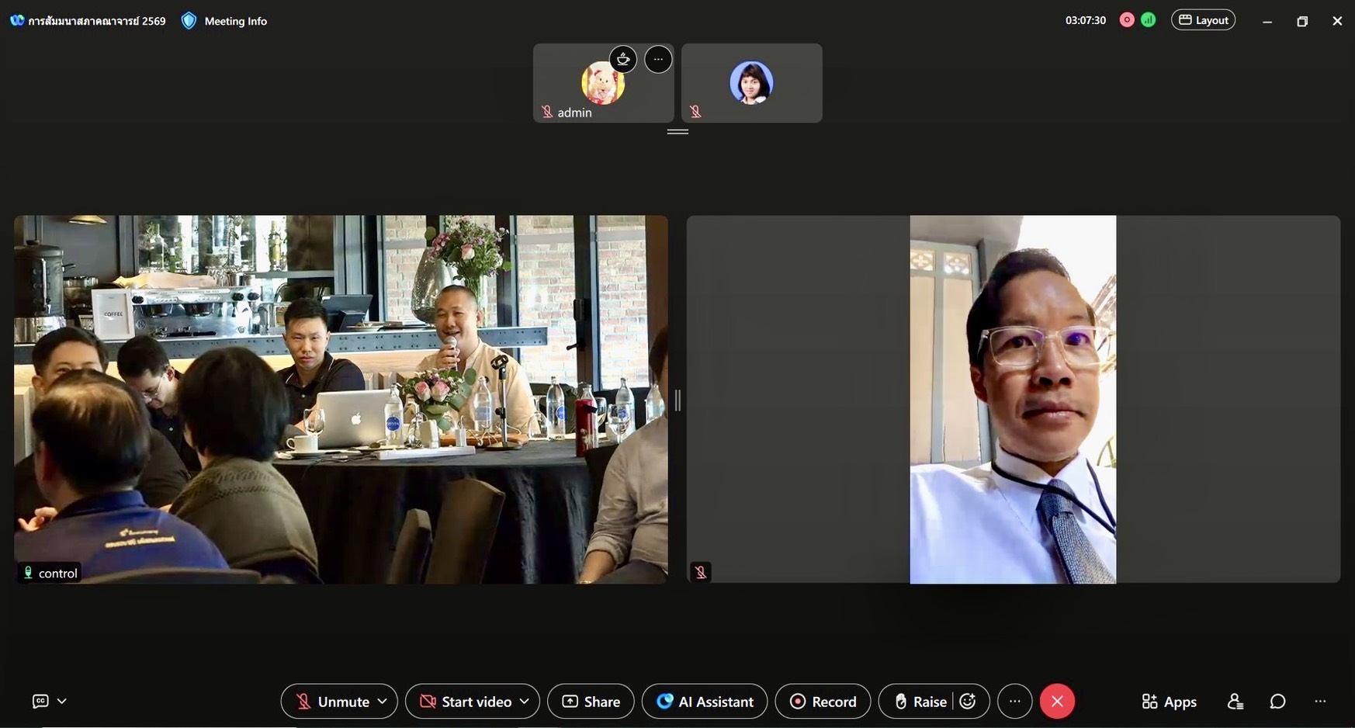Toggle the Raise hand button
Image resolution: width=1355 pixels, height=728 pixels.
click(x=920, y=702)
